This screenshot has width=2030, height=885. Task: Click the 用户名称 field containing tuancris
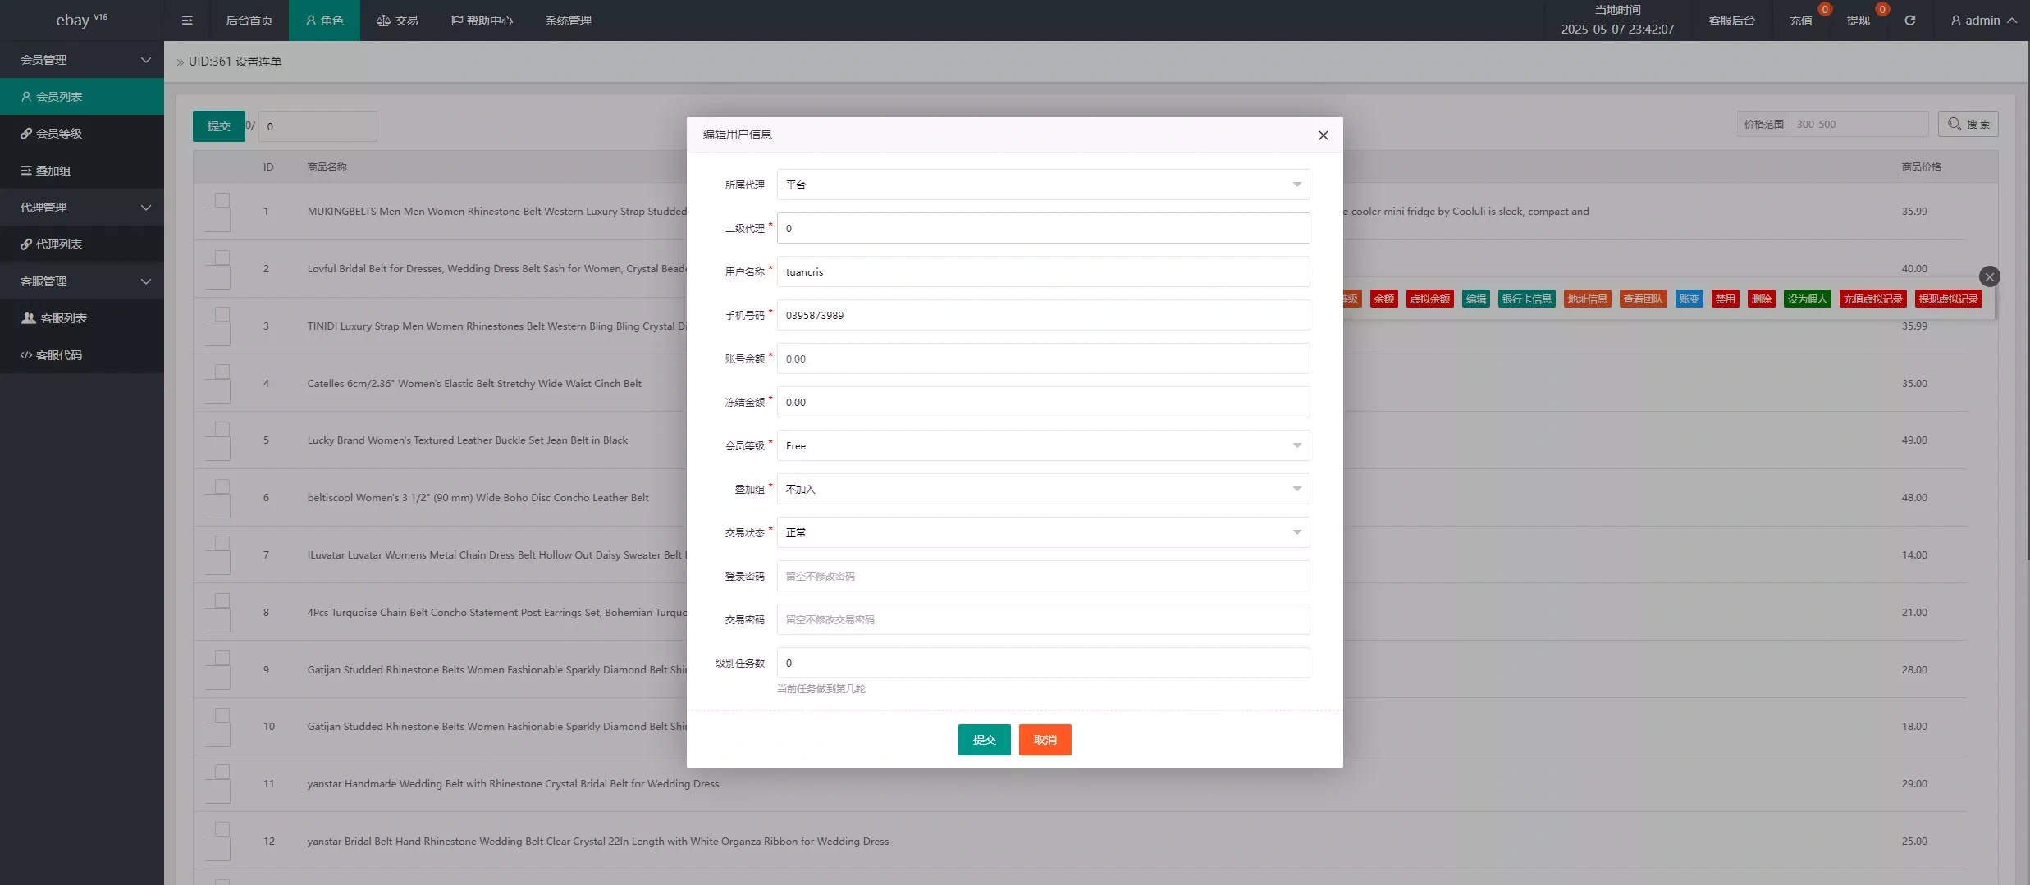pos(1043,271)
